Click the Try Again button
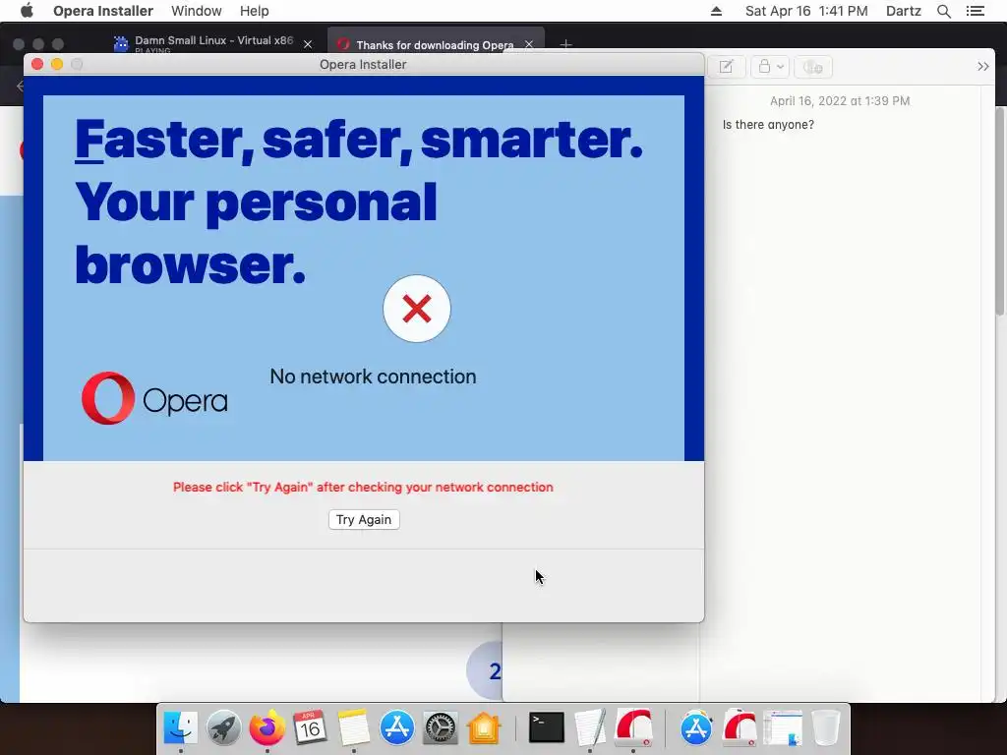This screenshot has height=755, width=1007. point(364,519)
